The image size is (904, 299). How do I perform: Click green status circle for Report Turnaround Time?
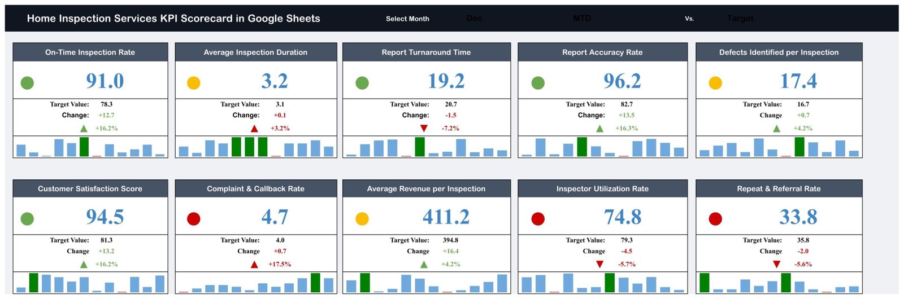coord(362,83)
